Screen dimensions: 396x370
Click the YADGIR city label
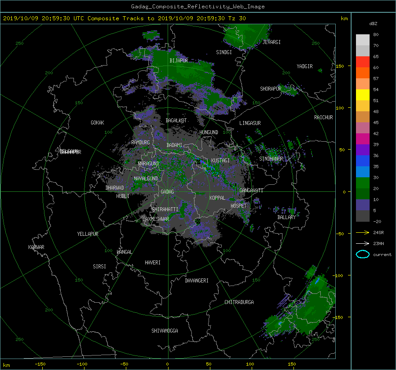click(304, 66)
